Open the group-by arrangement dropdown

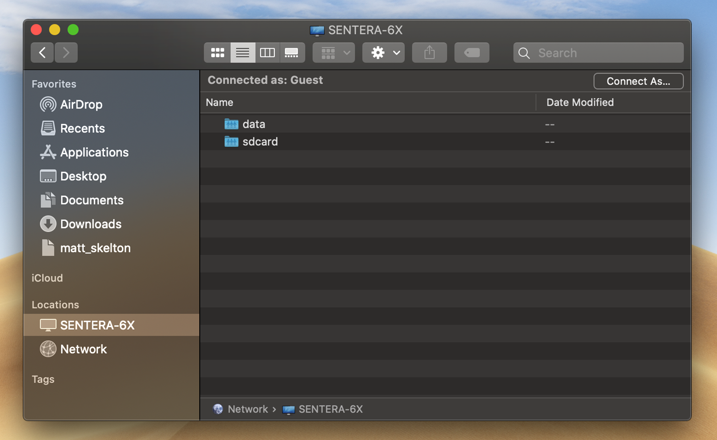334,53
